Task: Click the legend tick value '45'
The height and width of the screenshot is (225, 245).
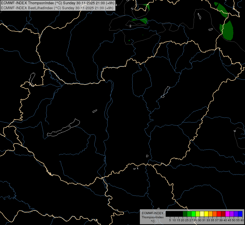Action: pyautogui.click(x=229, y=220)
